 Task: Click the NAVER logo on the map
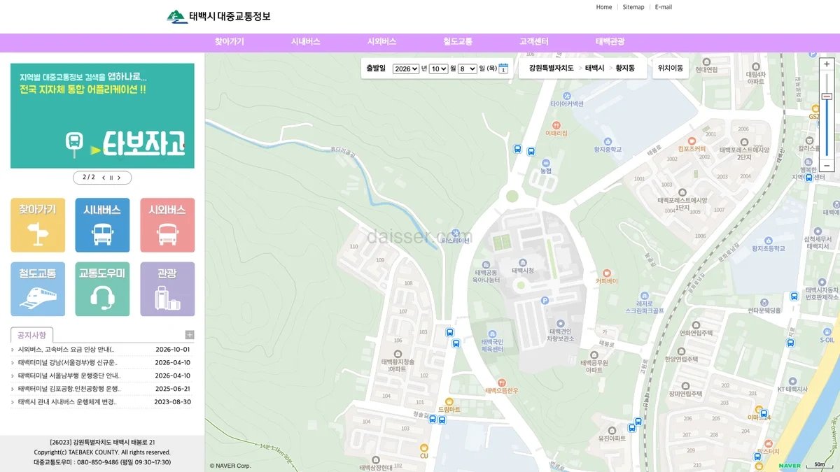coord(790,466)
